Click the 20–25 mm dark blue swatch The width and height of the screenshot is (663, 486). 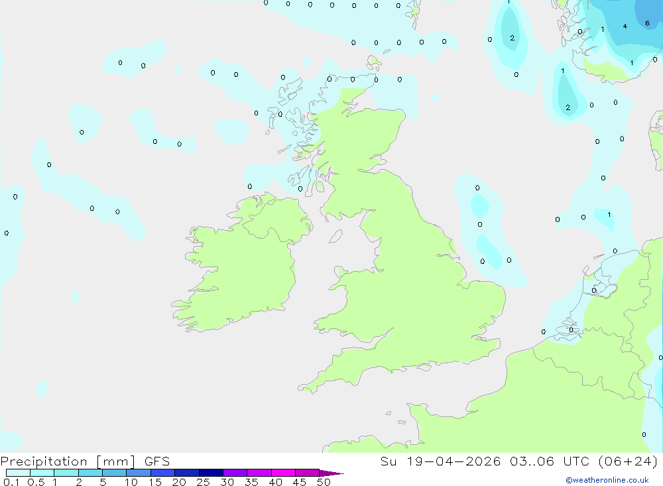(187, 473)
